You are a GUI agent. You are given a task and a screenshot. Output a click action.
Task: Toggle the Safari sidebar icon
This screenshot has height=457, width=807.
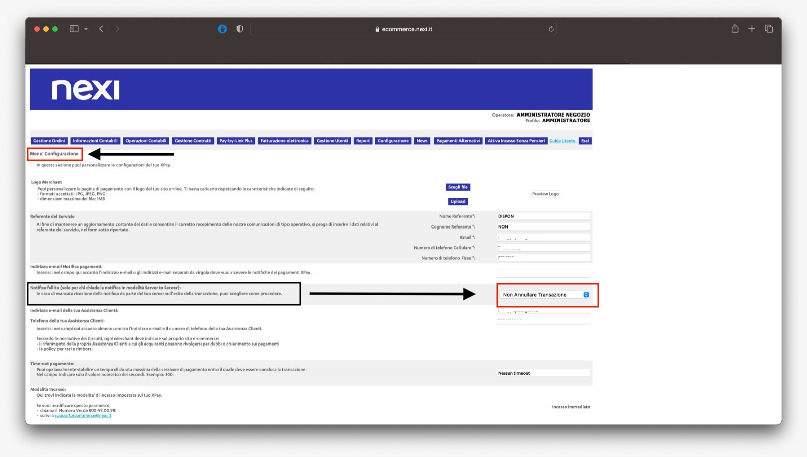click(74, 29)
